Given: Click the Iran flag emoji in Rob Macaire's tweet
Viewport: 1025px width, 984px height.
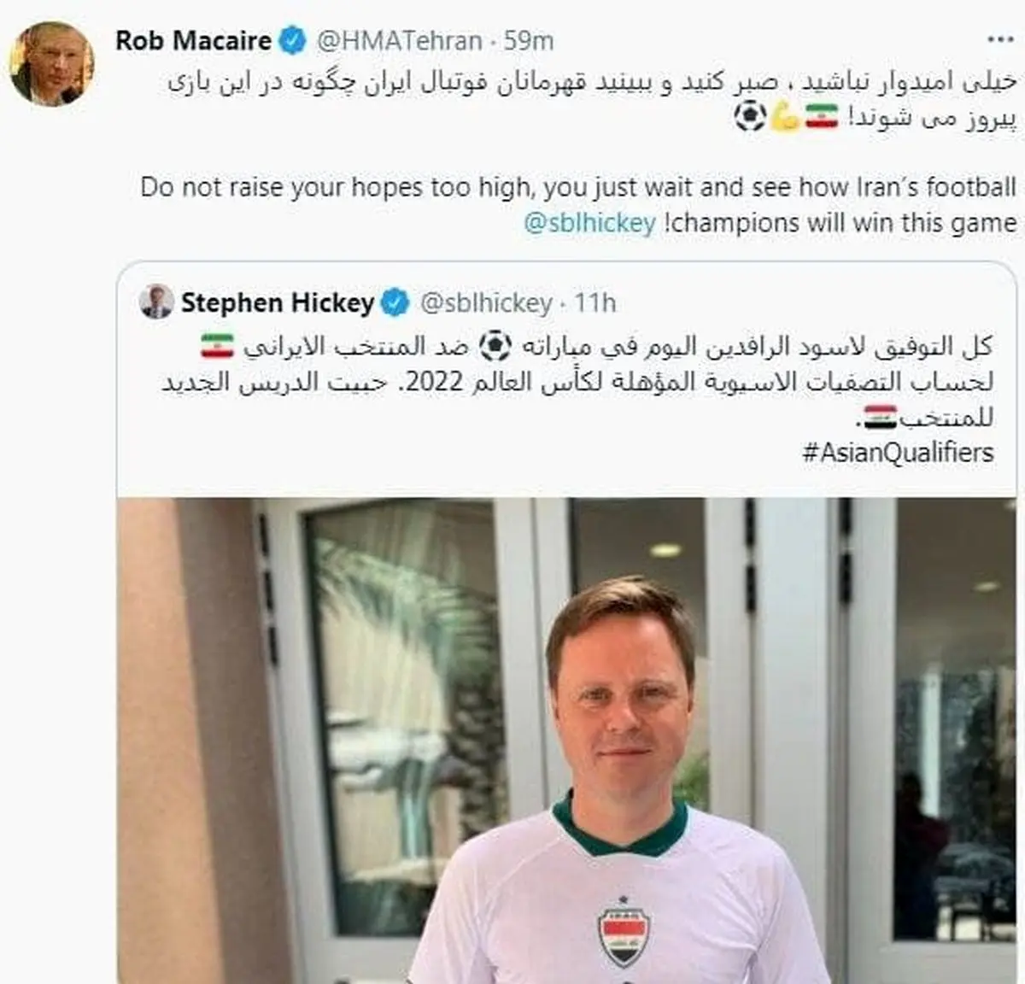Looking at the screenshot, I should point(822,117).
